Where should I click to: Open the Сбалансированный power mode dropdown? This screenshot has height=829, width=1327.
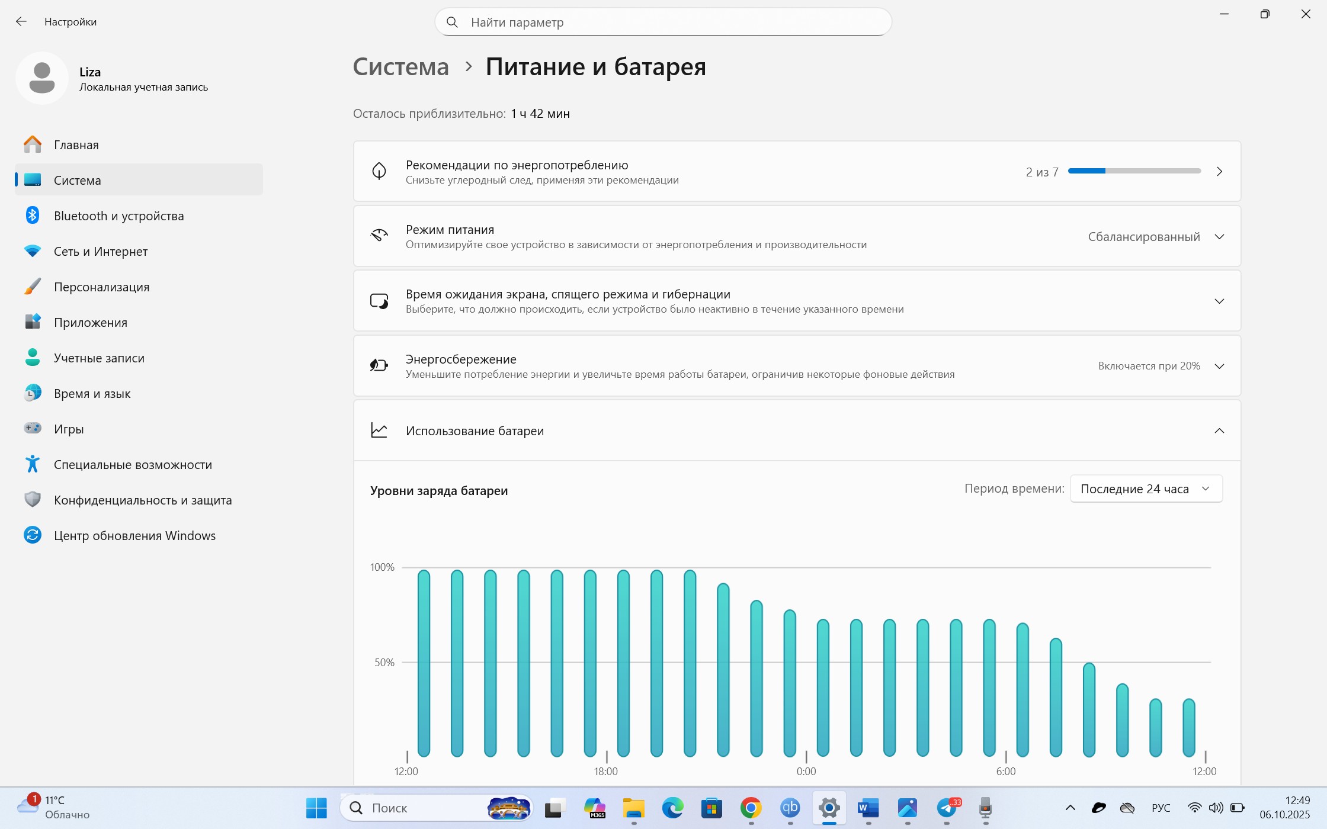click(1156, 236)
